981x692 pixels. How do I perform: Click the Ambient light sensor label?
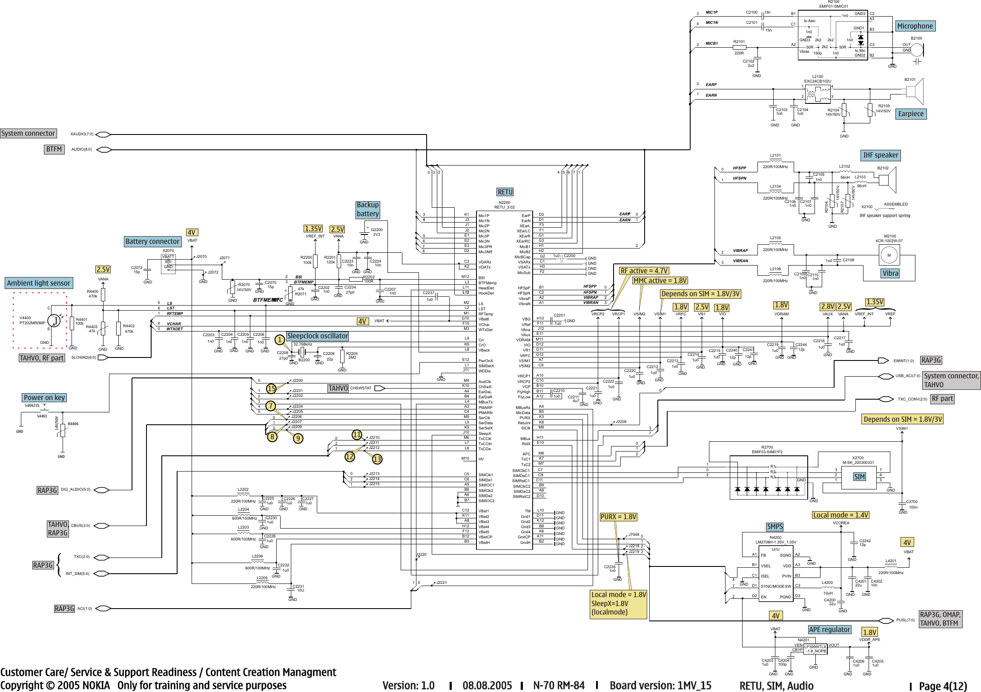38,283
